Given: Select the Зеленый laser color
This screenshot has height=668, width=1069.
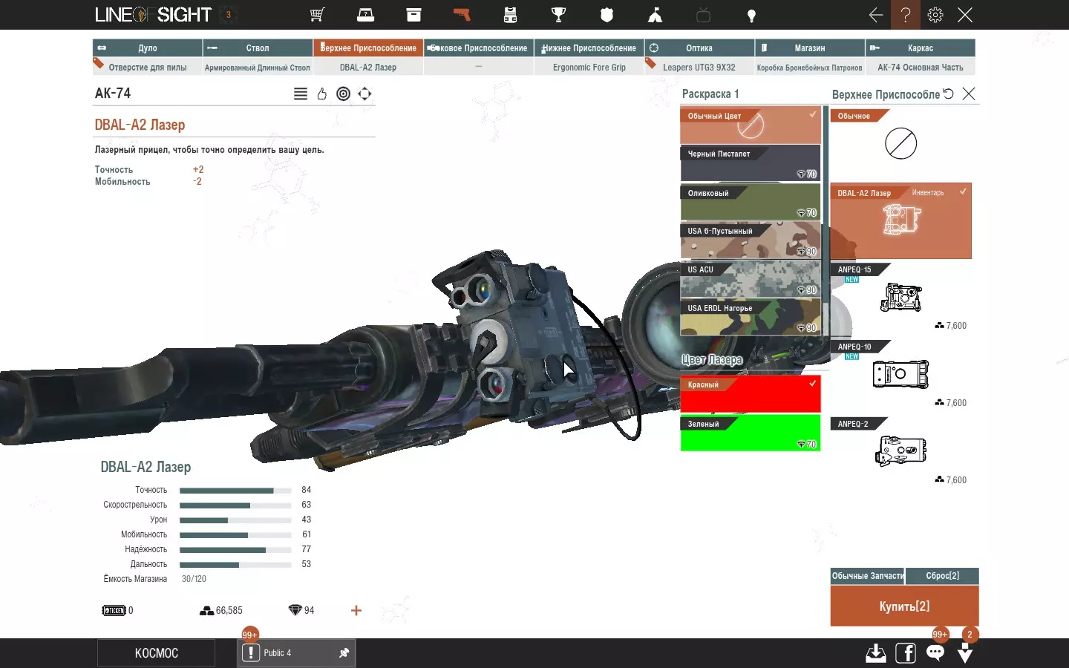Looking at the screenshot, I should [751, 433].
